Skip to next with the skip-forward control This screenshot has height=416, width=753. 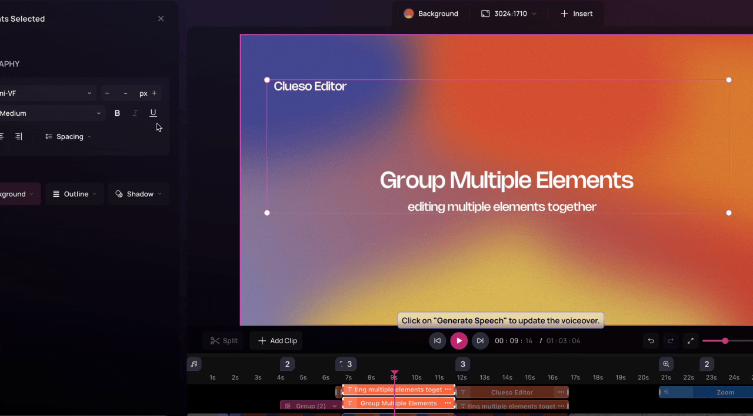[x=480, y=341]
